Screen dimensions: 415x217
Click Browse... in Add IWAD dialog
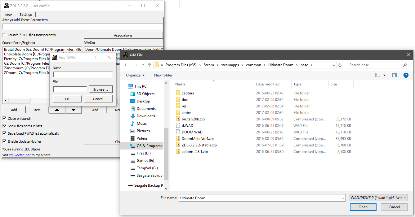click(101, 89)
